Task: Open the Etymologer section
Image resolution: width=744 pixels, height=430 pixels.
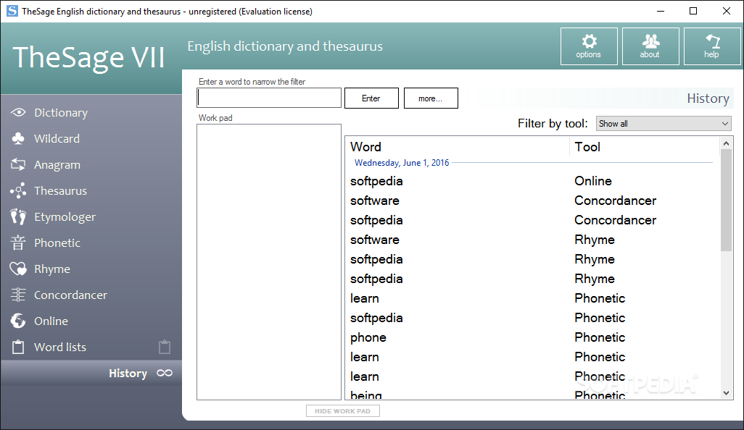Action: (65, 217)
